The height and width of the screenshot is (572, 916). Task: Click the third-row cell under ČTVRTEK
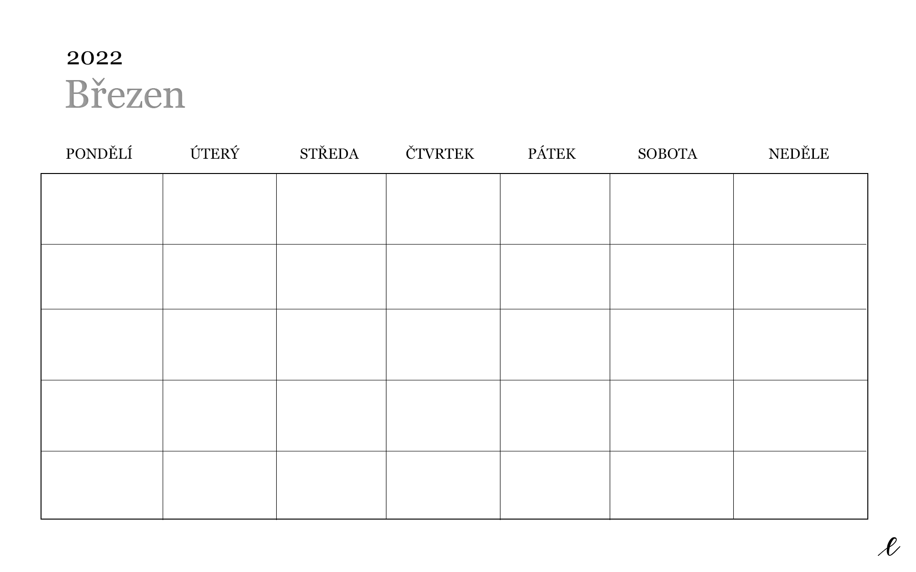[443, 345]
